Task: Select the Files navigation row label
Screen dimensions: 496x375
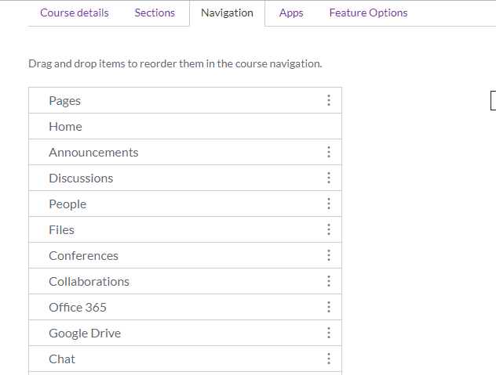Action: click(61, 229)
